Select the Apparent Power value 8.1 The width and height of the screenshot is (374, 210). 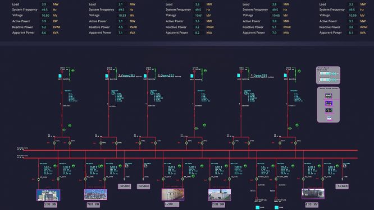(x=351, y=33)
